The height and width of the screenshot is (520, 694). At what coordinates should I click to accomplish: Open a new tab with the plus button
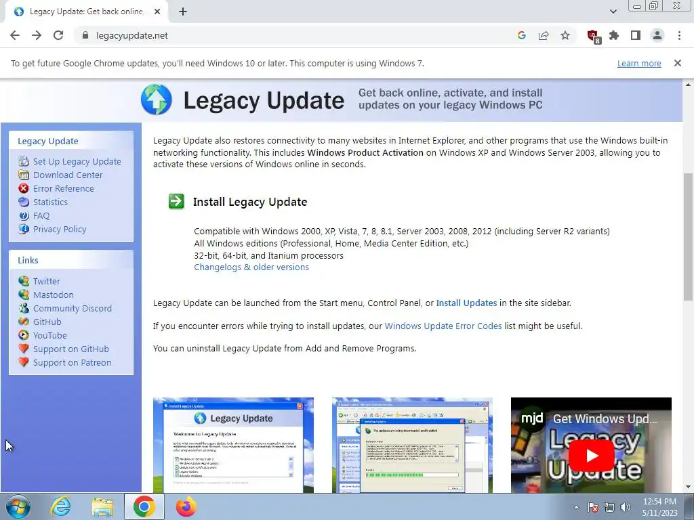183,12
